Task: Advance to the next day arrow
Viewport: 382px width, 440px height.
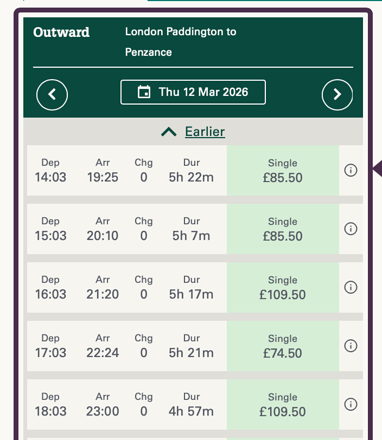Action: click(337, 94)
